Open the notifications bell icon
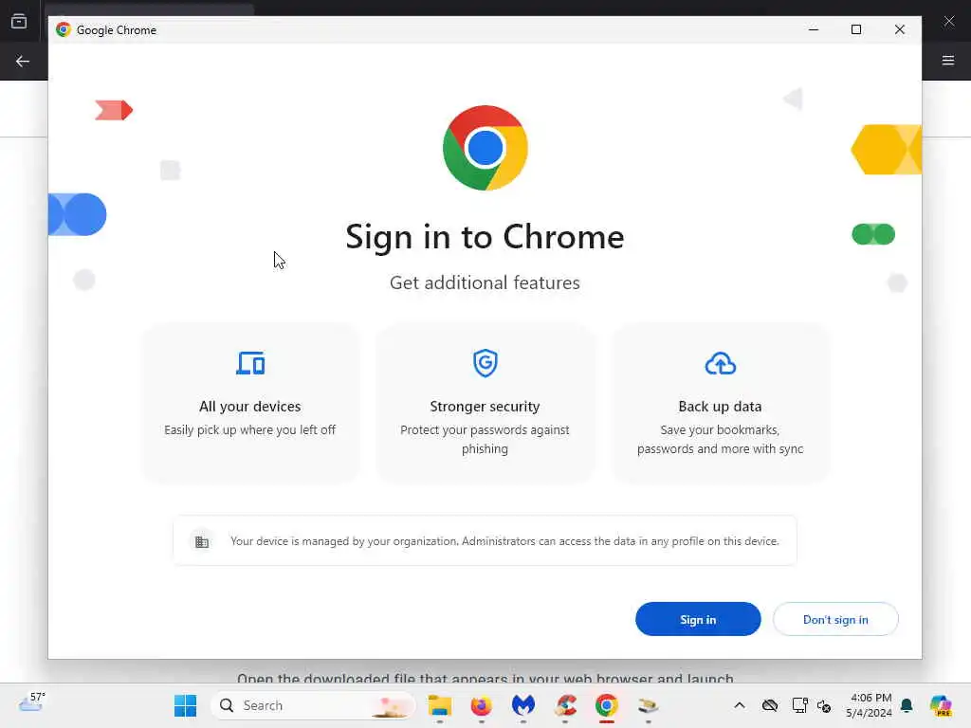 [907, 705]
